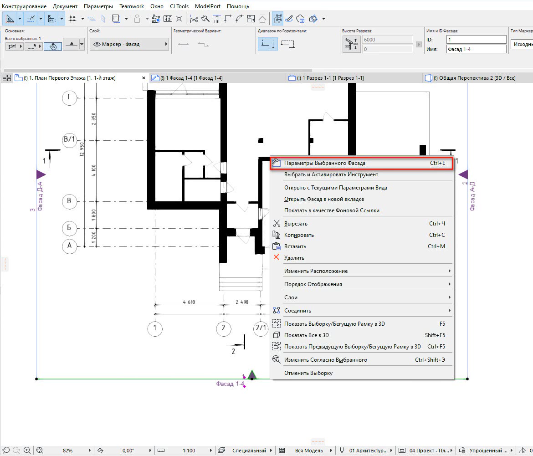Select the infinite horizontal range option
533x456 pixels.
[267, 44]
